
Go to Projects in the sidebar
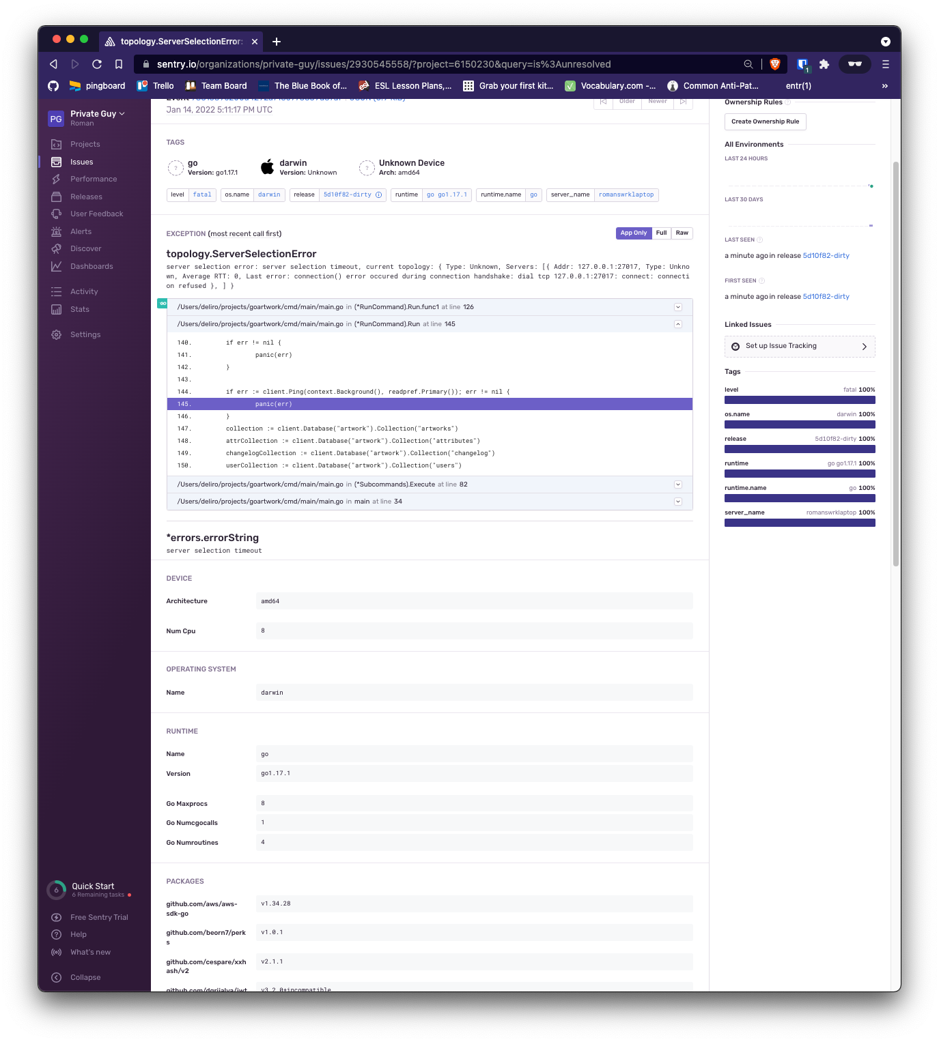[x=85, y=144]
